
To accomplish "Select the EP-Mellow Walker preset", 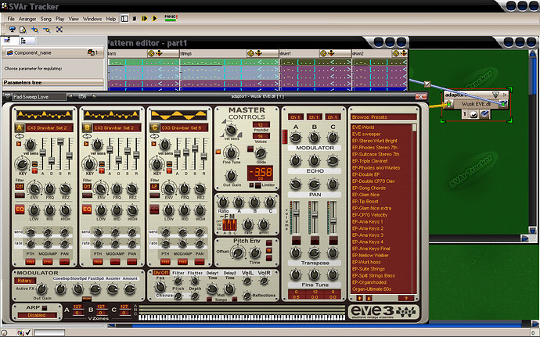I will click(370, 256).
